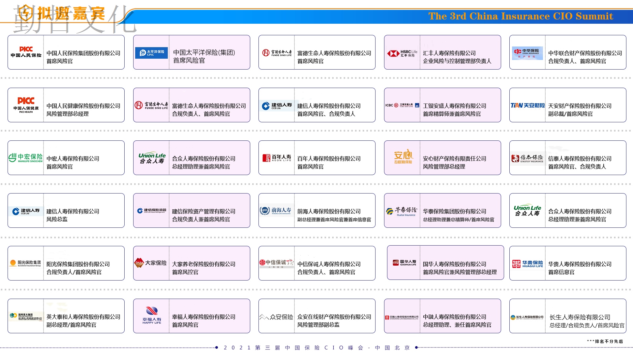Select the title "副总经理兼首席风险官兼首席信息官"
633x356 pixels.
click(x=334, y=220)
